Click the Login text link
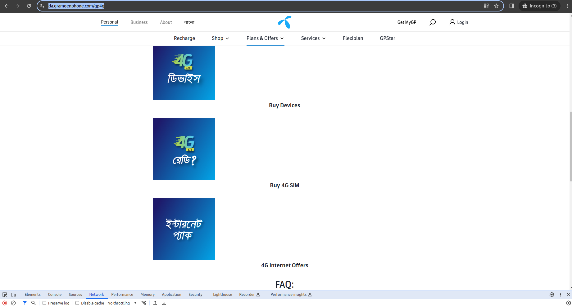The width and height of the screenshot is (572, 307). 462,22
